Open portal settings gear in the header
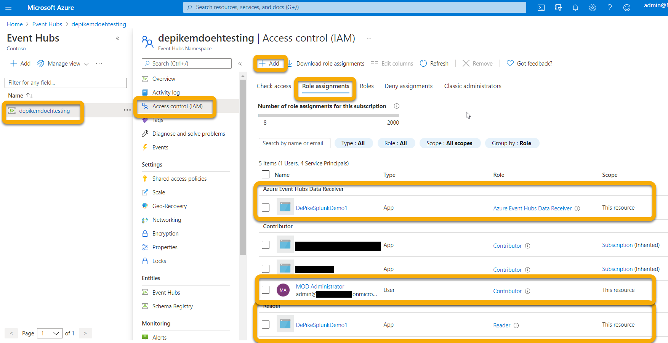This screenshot has width=668, height=343. pyautogui.click(x=593, y=8)
